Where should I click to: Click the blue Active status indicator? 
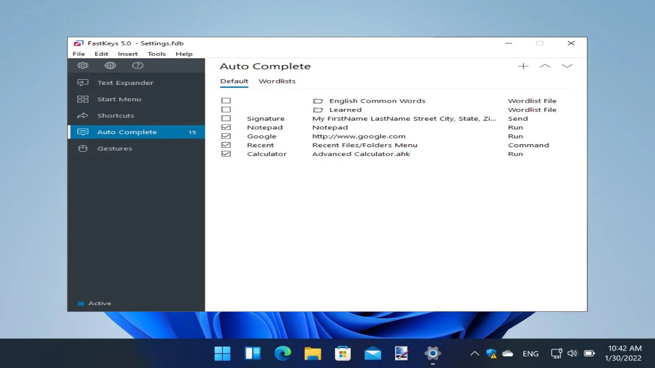81,304
